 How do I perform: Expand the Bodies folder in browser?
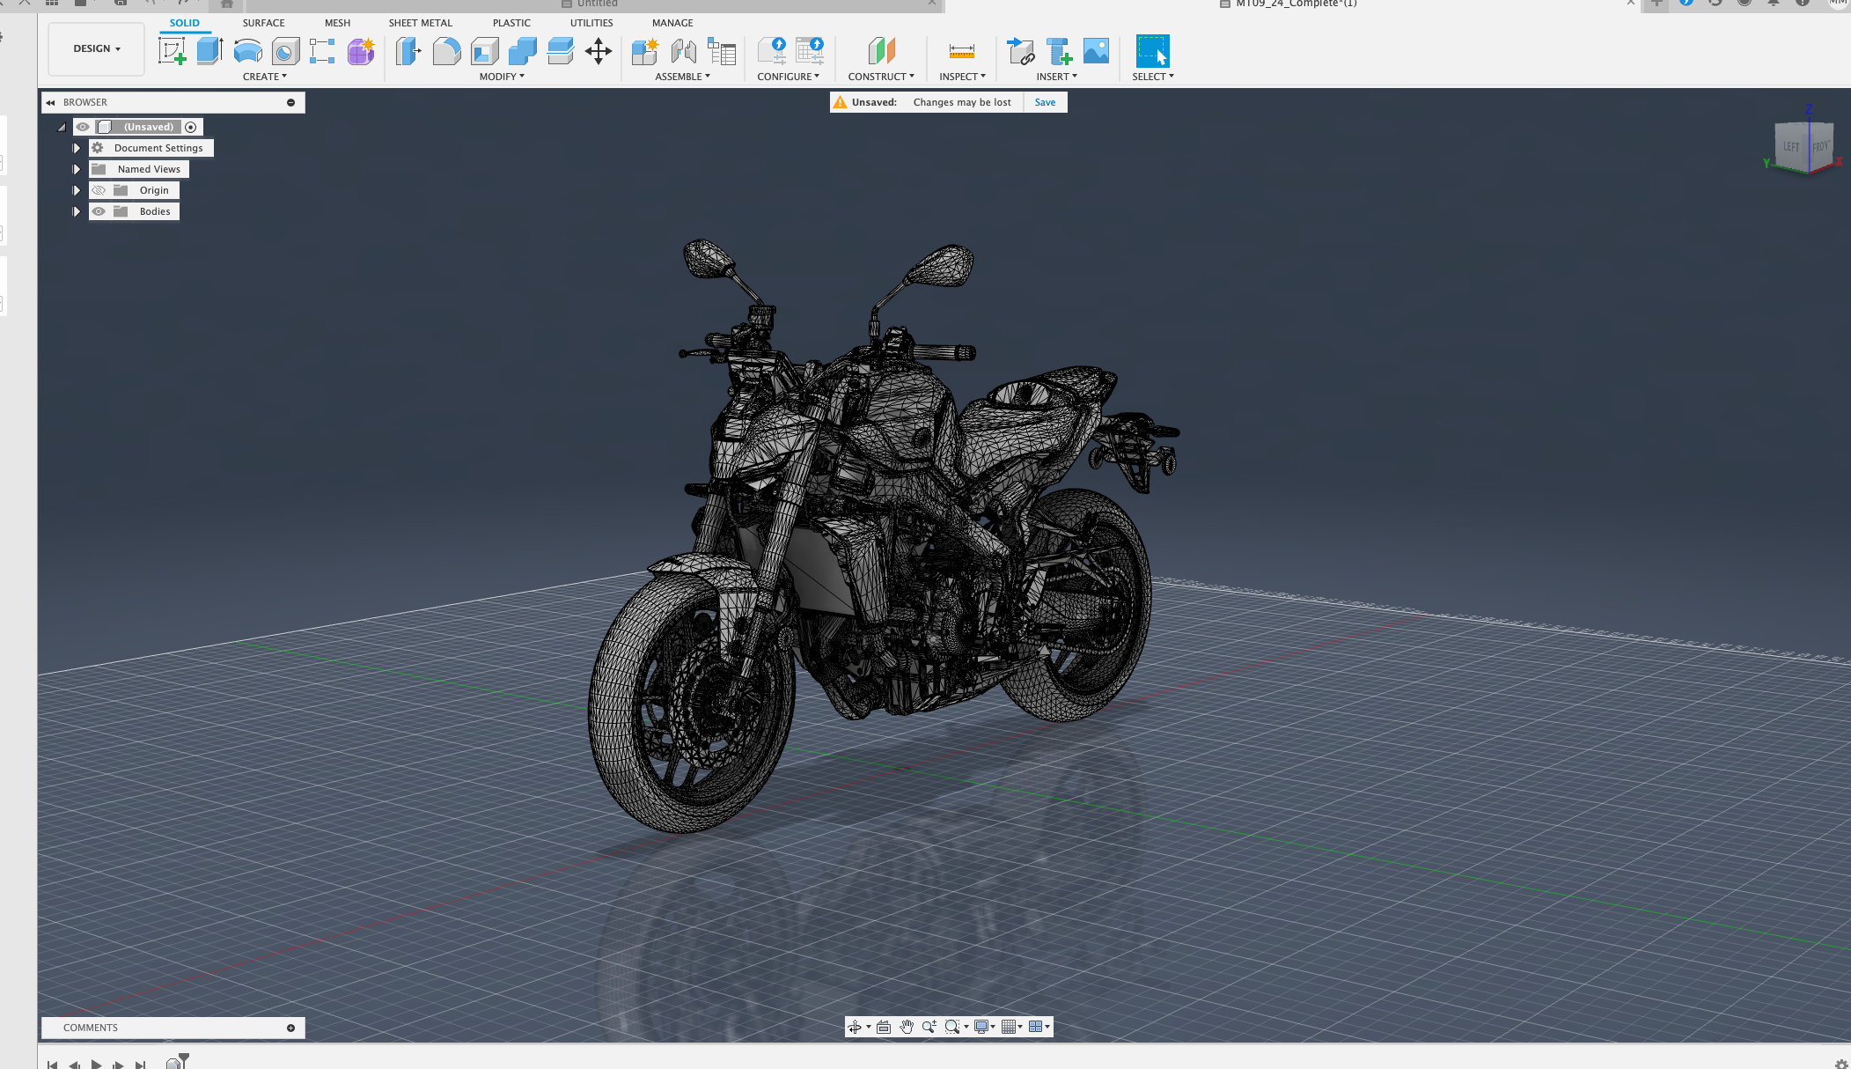point(77,211)
